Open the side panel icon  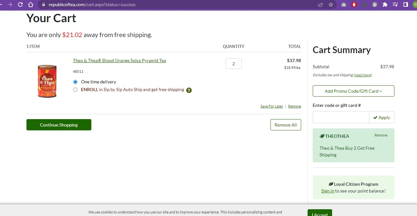pos(406,5)
